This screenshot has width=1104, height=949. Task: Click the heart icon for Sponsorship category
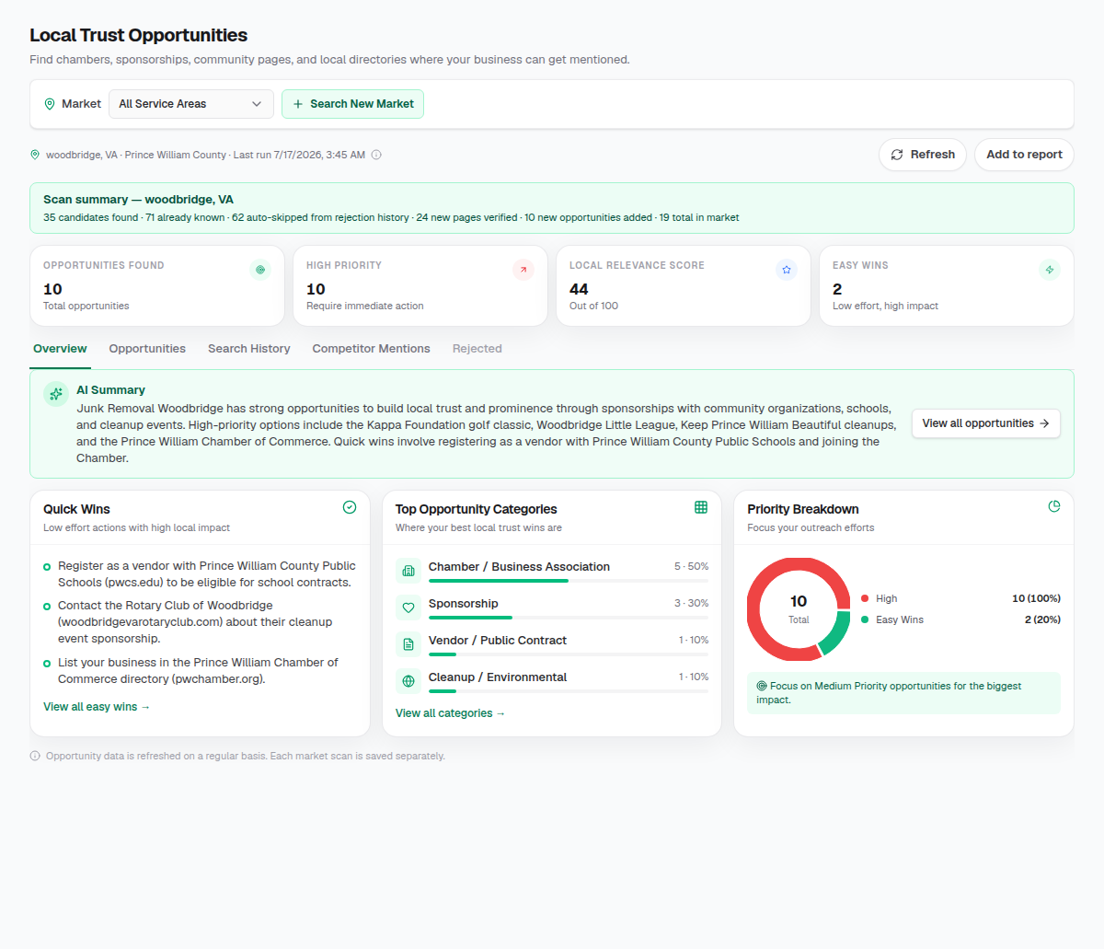[x=408, y=608]
